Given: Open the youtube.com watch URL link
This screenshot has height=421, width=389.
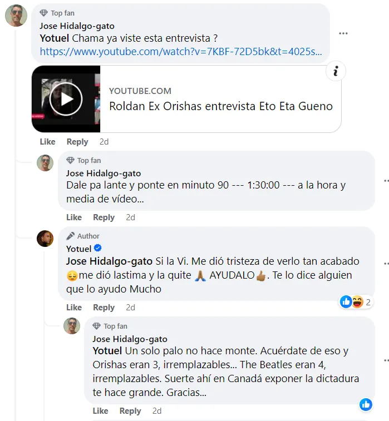Looking at the screenshot, I should pos(181,51).
